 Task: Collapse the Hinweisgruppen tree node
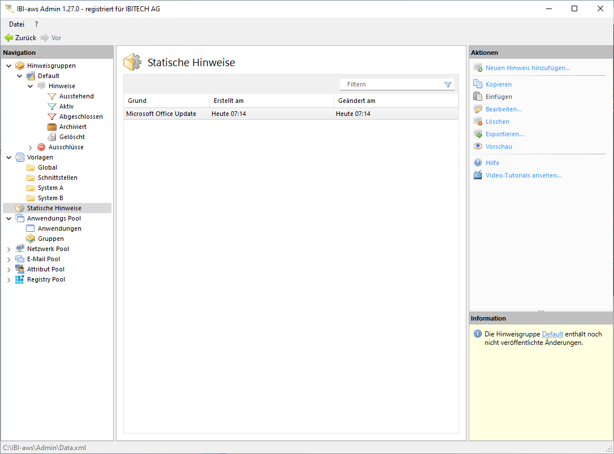point(8,66)
